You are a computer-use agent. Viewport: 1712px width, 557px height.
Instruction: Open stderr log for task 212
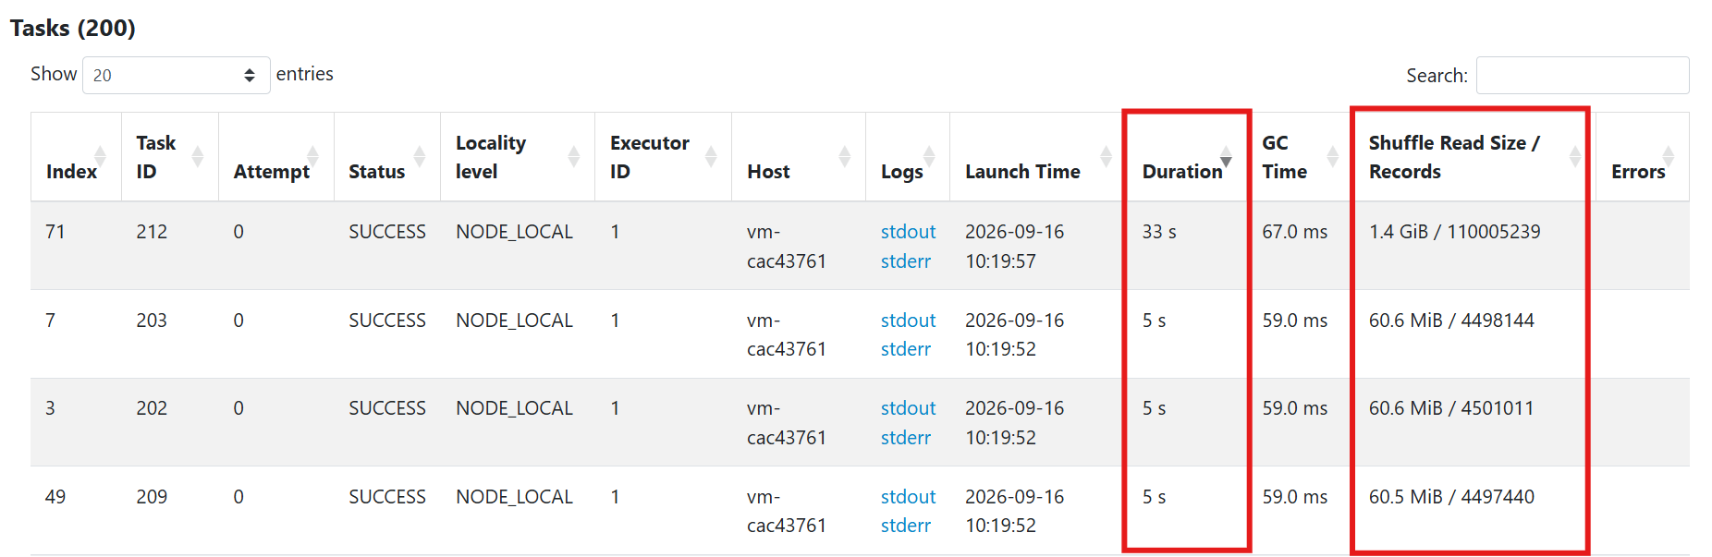pos(906,261)
